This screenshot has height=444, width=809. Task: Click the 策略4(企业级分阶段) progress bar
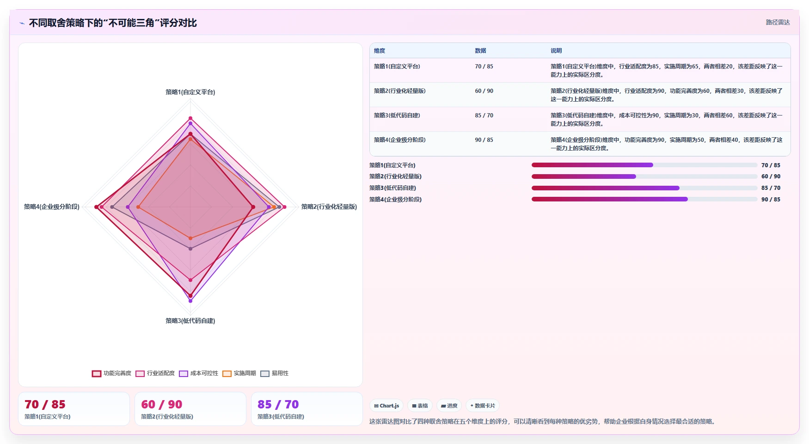tap(644, 199)
